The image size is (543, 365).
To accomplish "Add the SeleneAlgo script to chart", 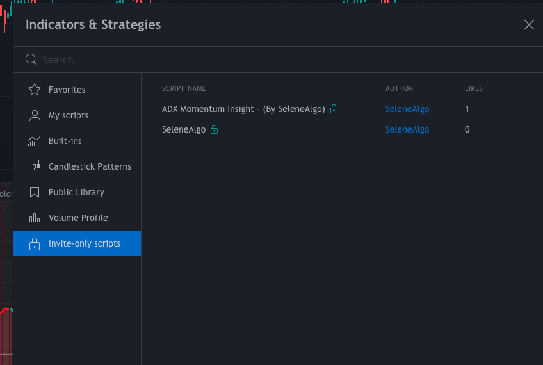I will (184, 129).
